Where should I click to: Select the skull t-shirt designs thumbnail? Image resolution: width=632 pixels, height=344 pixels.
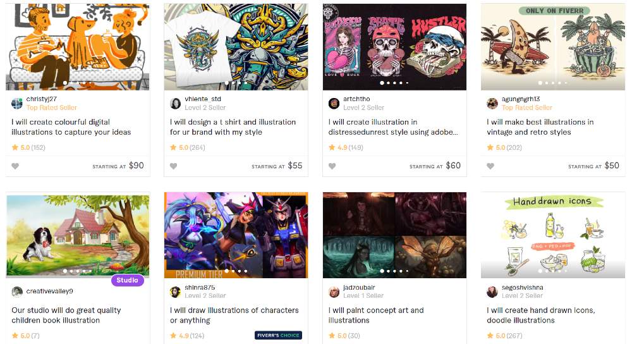point(394,47)
